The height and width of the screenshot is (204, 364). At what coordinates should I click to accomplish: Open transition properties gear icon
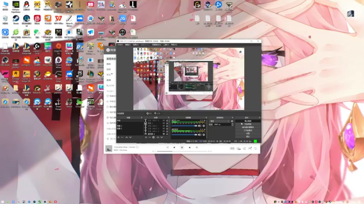point(232,121)
